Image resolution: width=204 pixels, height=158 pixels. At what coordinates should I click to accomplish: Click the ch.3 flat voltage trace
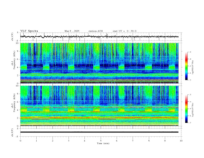(99, 132)
